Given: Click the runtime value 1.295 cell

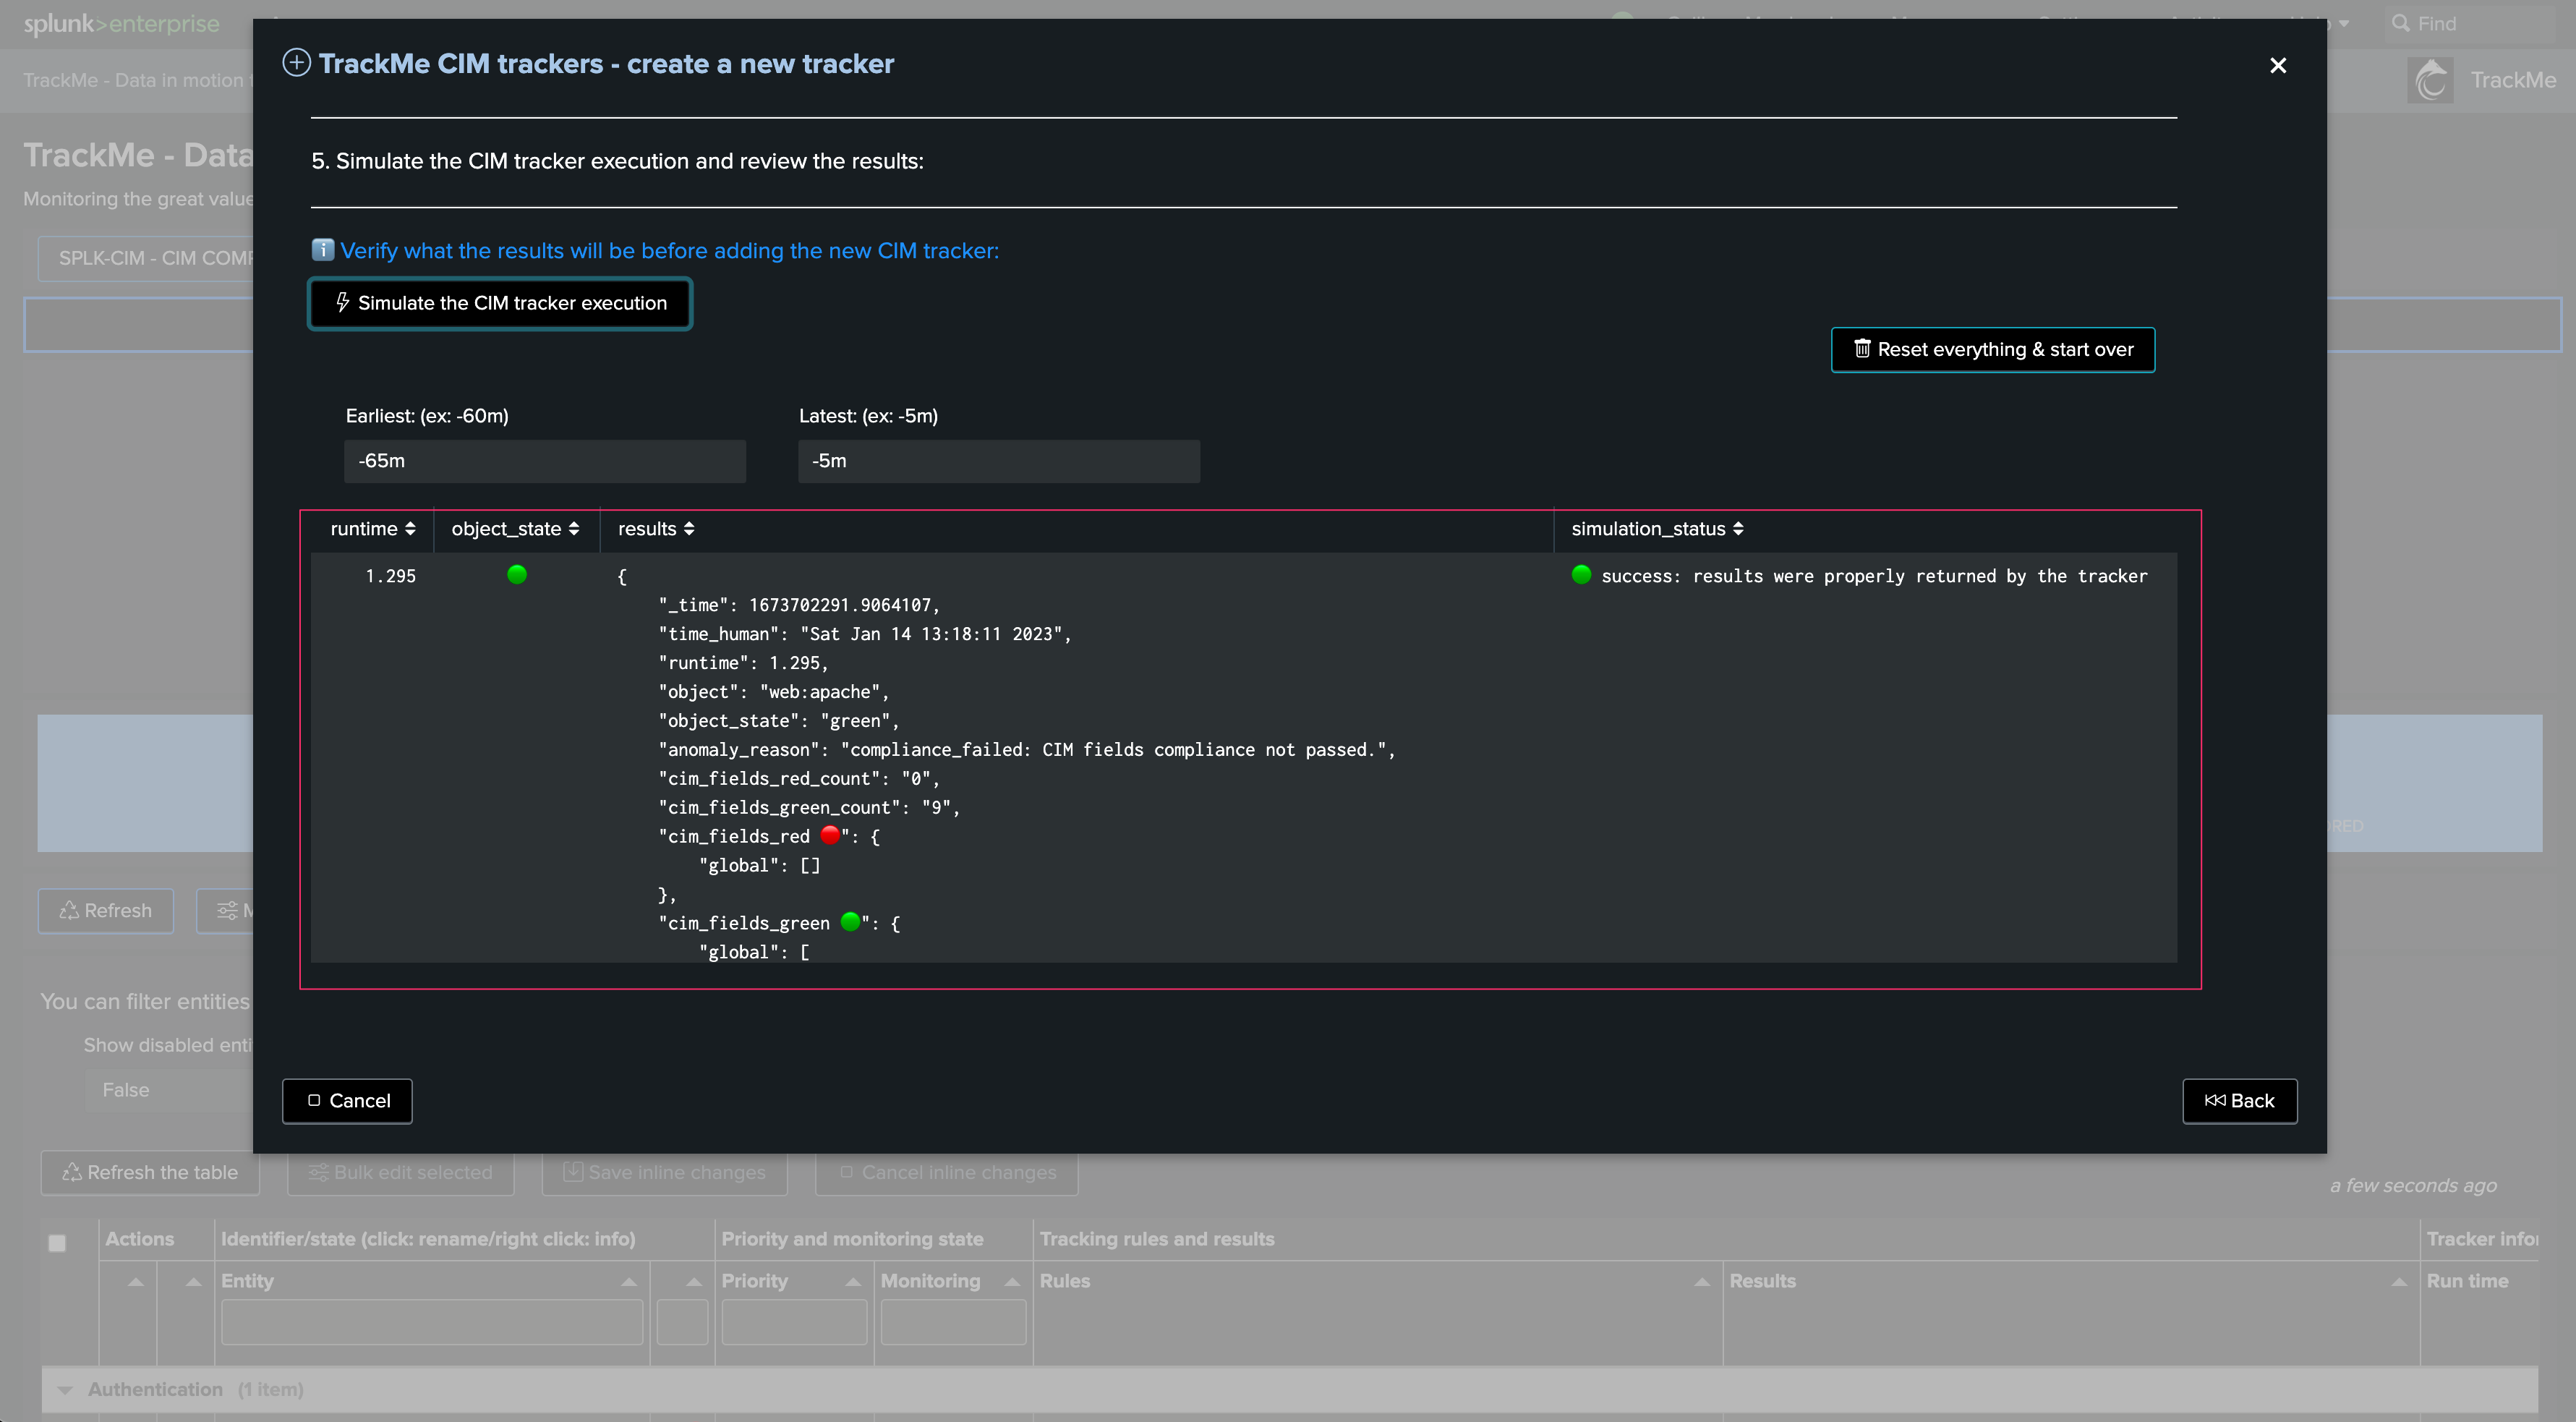Looking at the screenshot, I should point(390,576).
